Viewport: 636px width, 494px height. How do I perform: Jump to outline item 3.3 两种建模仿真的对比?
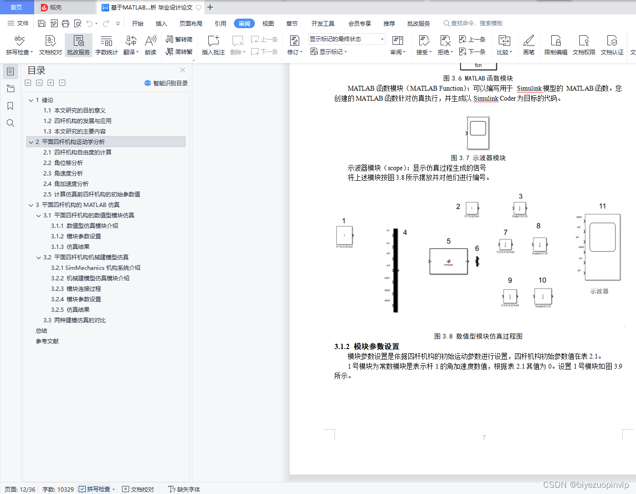(74, 320)
